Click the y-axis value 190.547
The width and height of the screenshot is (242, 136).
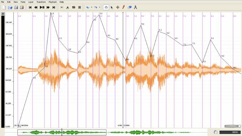point(9,22)
